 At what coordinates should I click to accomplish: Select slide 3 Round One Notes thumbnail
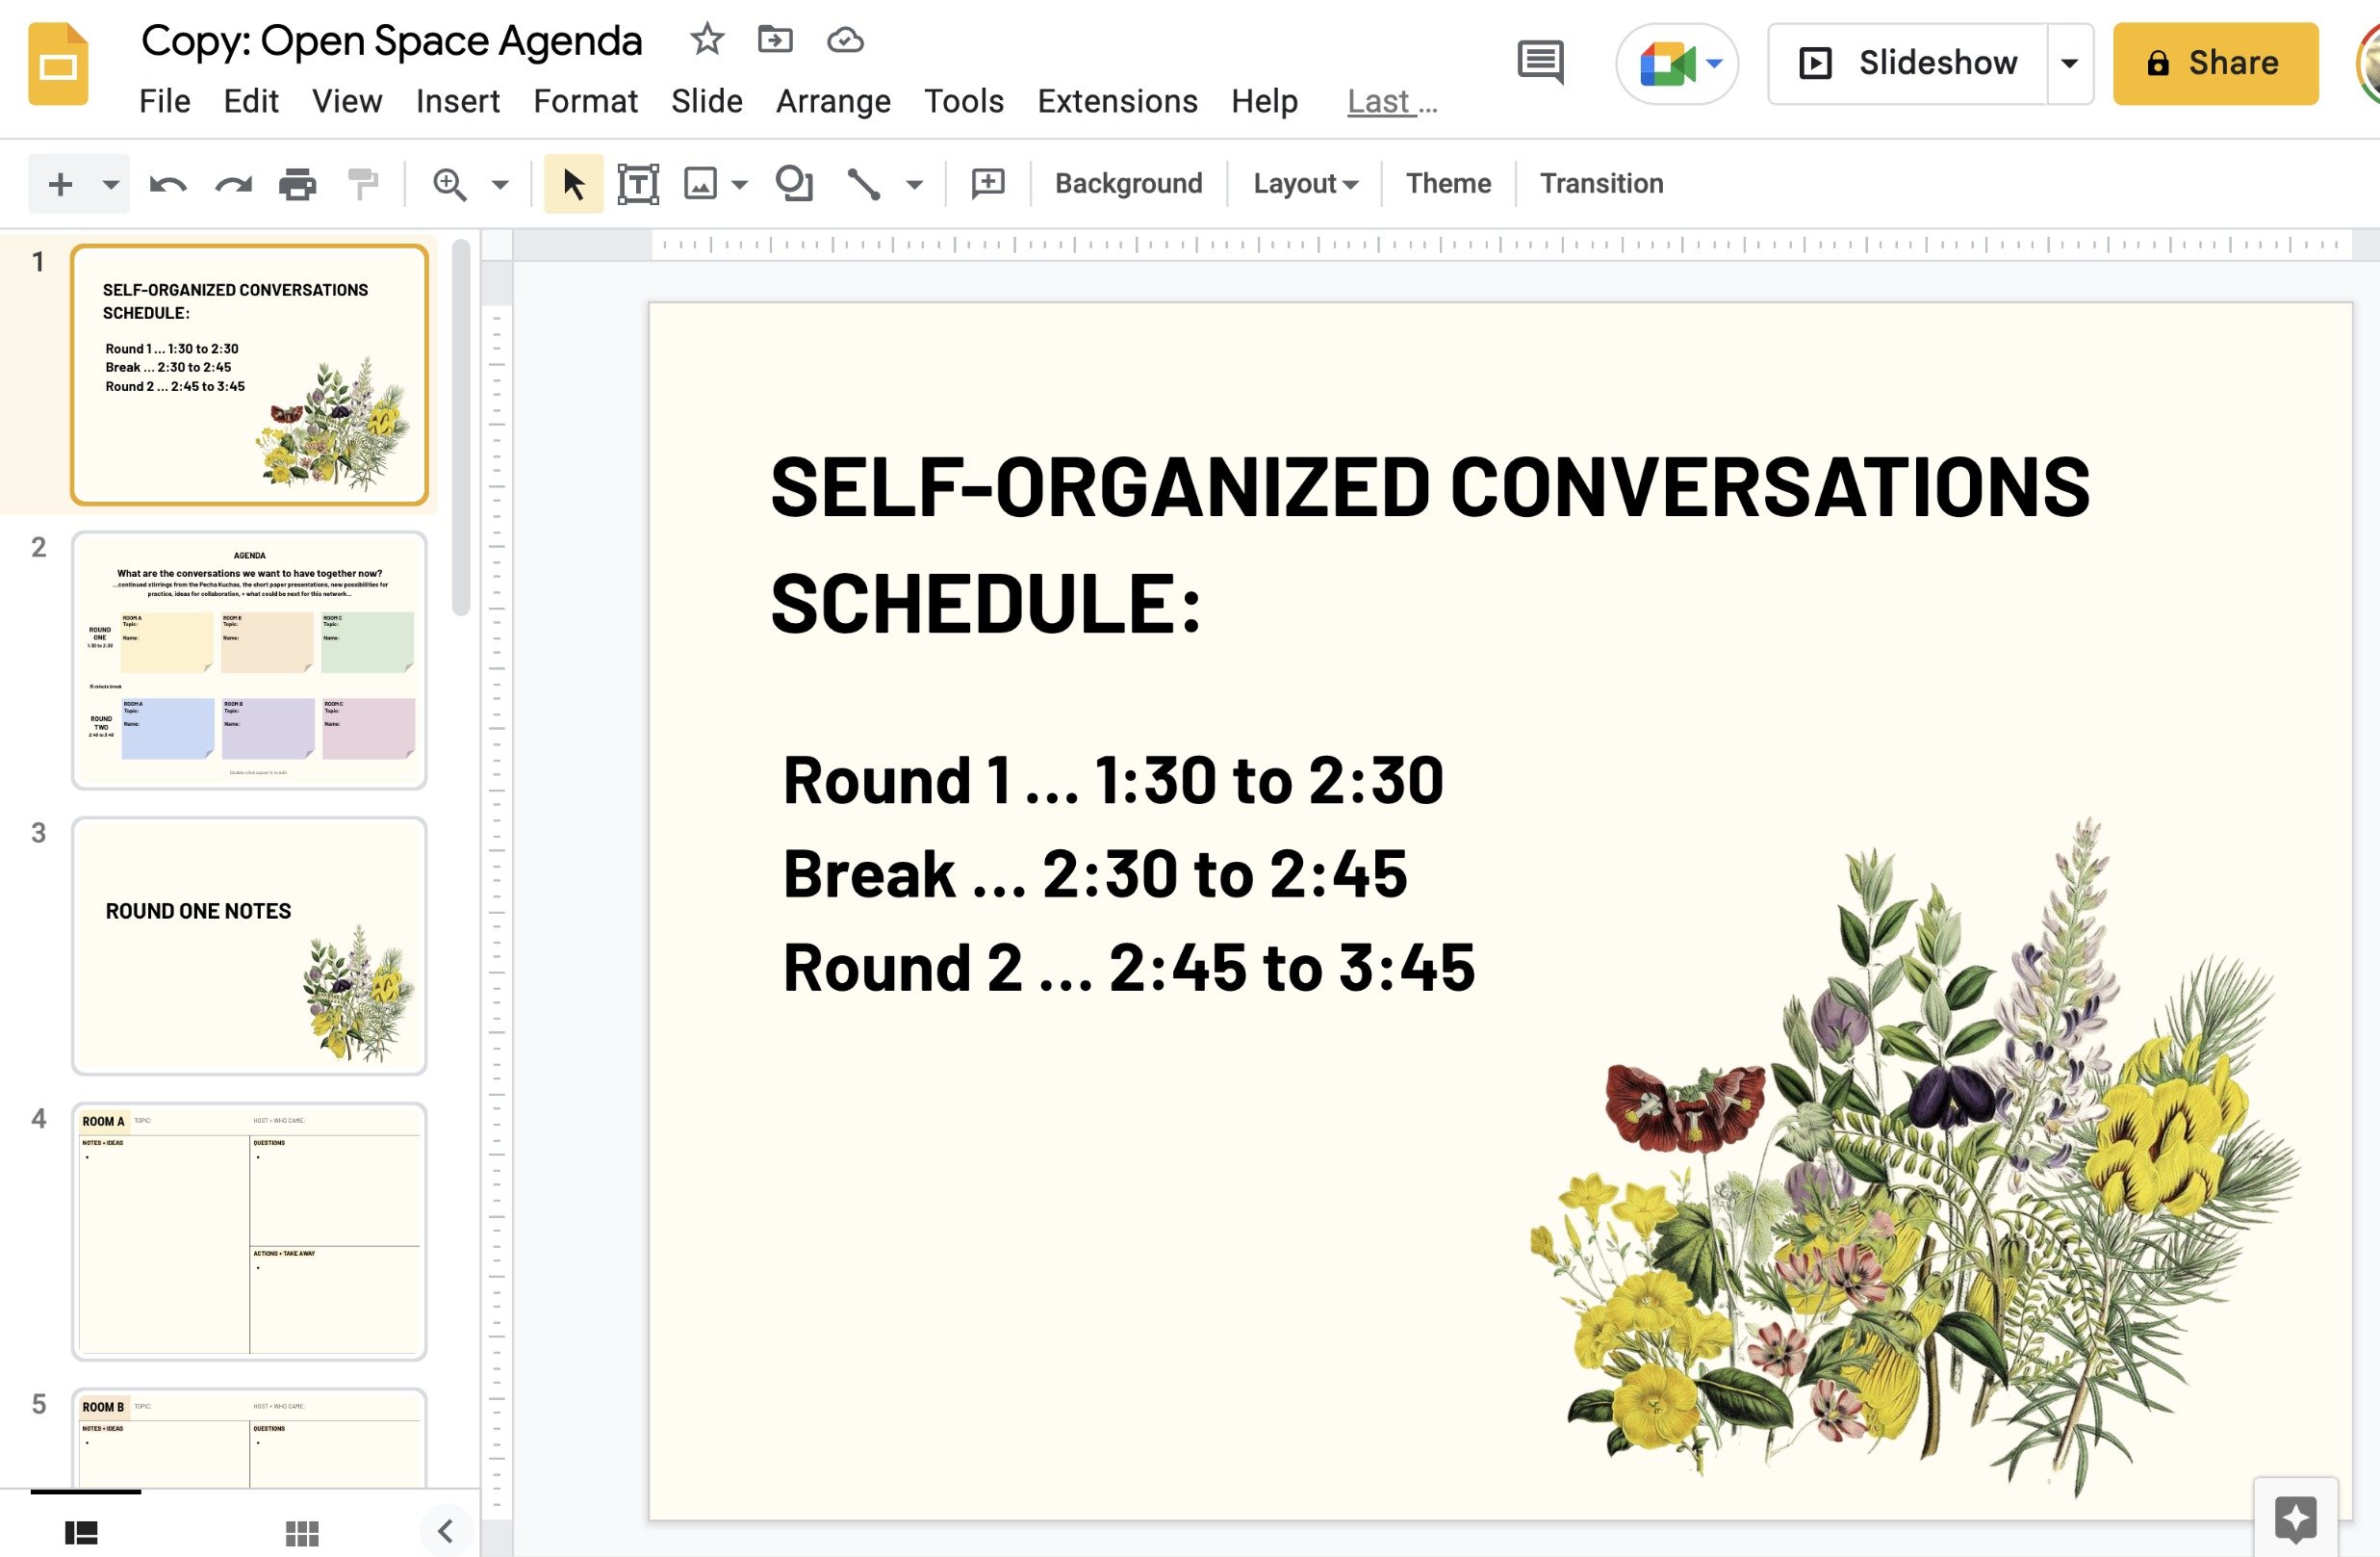click(x=249, y=946)
